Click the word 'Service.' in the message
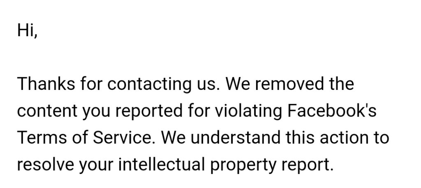Screen dimensions: 421x188 pos(124,138)
